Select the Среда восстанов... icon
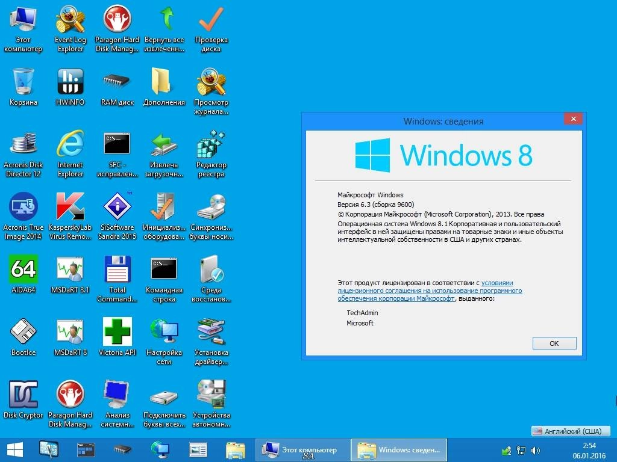This screenshot has width=617, height=462. point(211,279)
